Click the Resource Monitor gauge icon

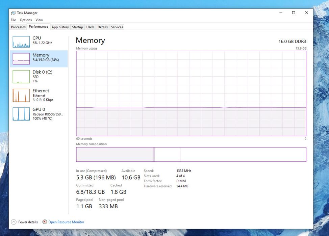click(x=45, y=222)
